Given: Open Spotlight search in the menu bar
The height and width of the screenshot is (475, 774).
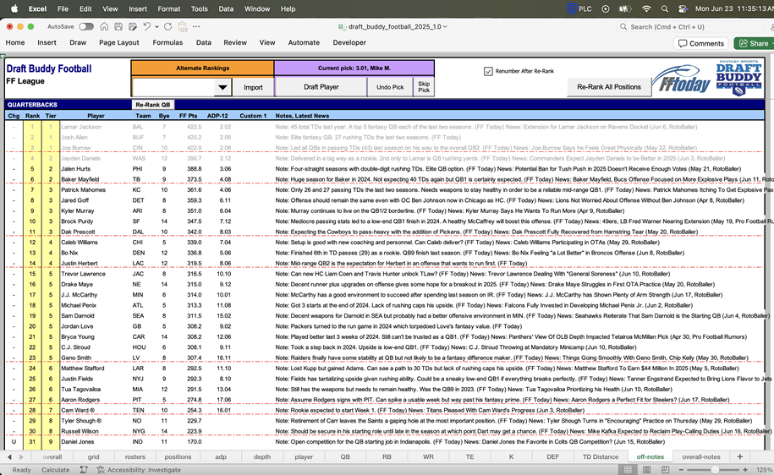Looking at the screenshot, I should coord(664,9).
